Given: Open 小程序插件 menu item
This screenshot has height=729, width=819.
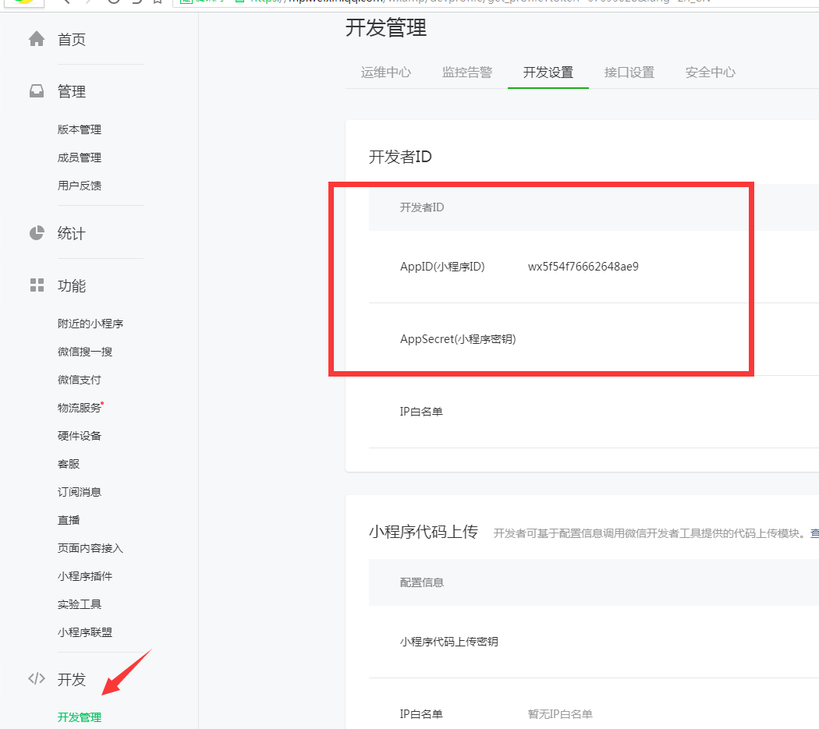Looking at the screenshot, I should pos(85,576).
